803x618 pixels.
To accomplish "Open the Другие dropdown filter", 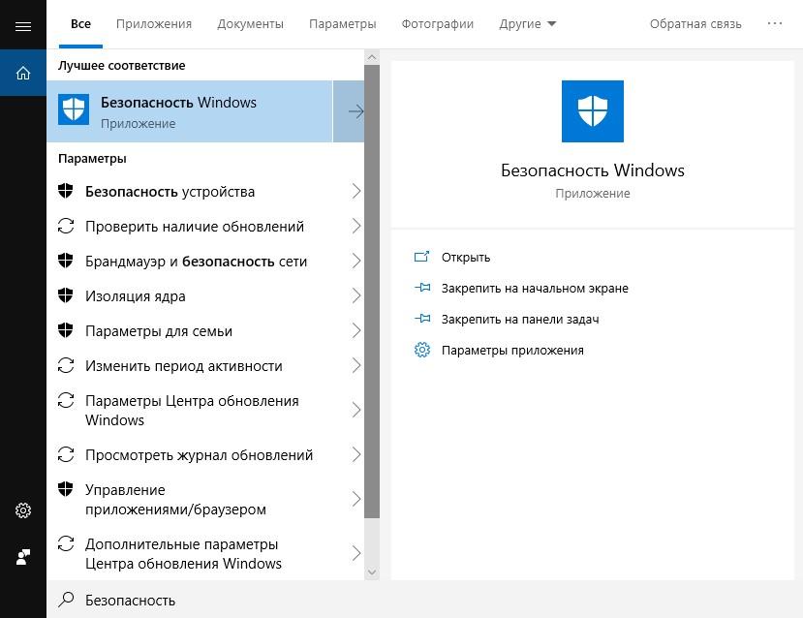I will point(528,24).
